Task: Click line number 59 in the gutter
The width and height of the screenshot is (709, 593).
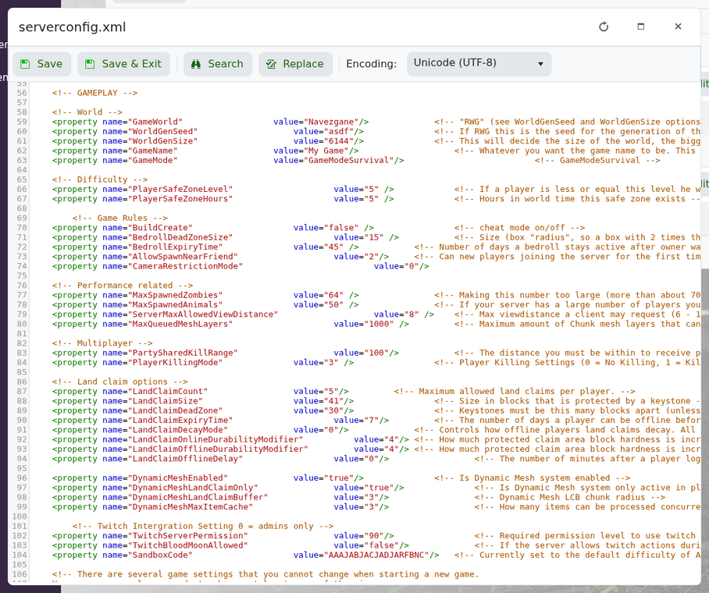Action: pyautogui.click(x=22, y=122)
